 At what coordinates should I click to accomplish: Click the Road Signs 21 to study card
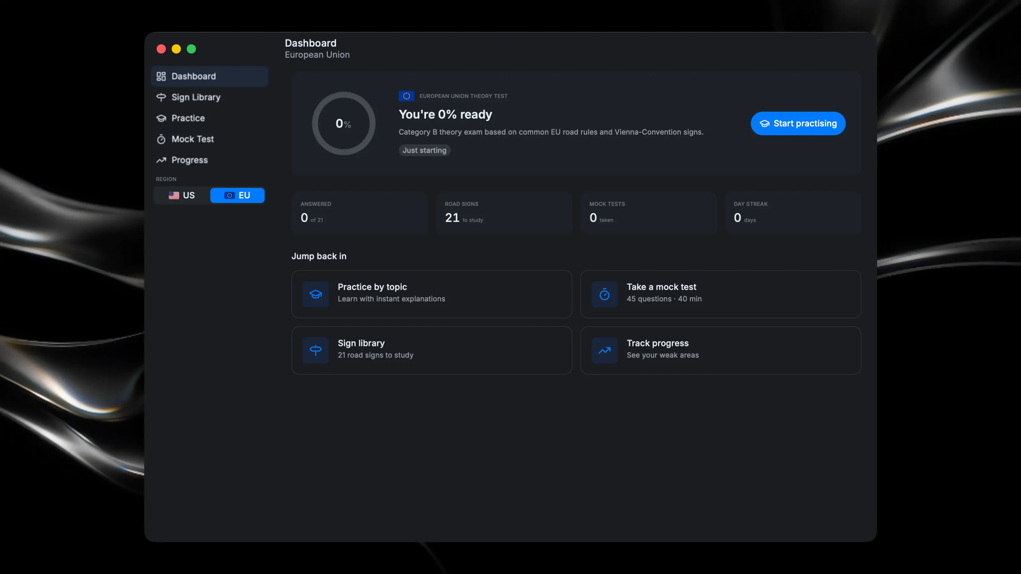point(504,213)
